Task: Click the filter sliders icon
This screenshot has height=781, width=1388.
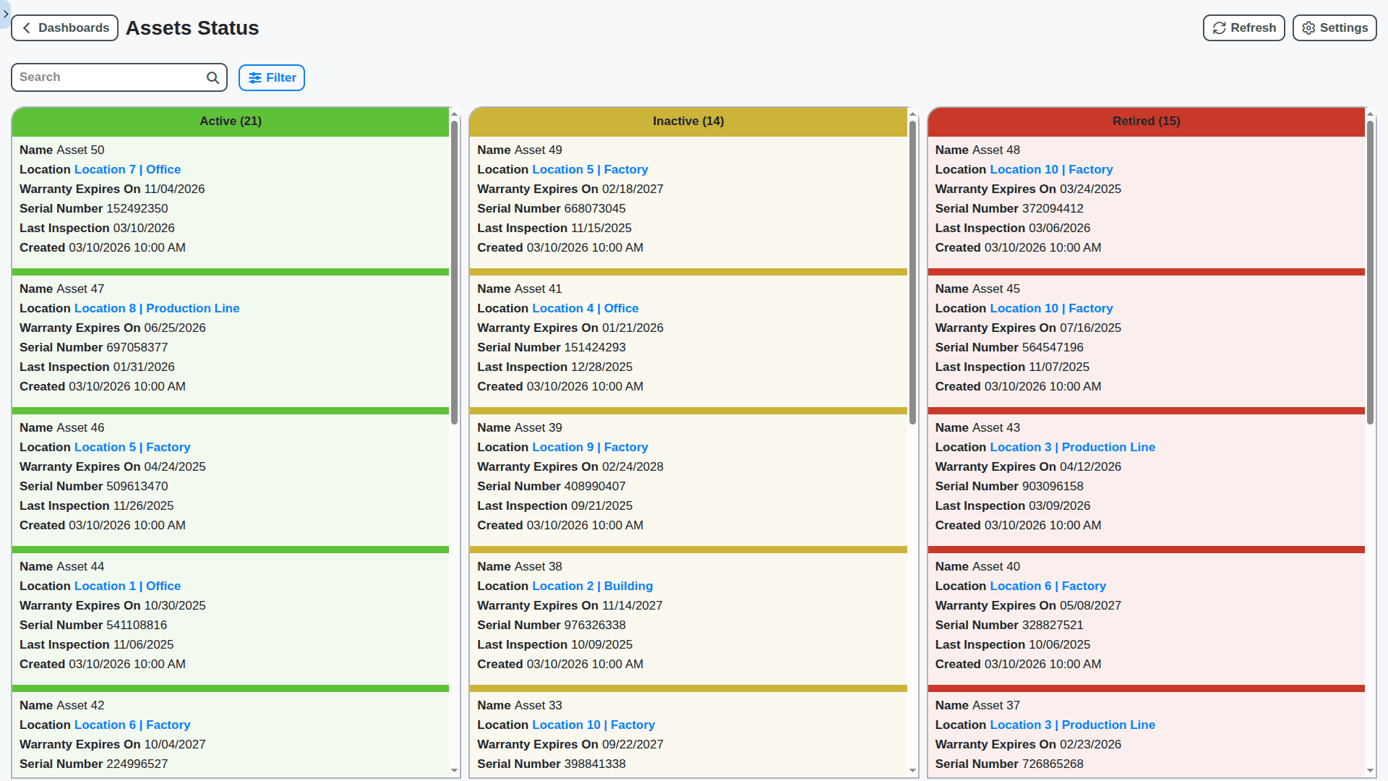Action: (x=254, y=77)
